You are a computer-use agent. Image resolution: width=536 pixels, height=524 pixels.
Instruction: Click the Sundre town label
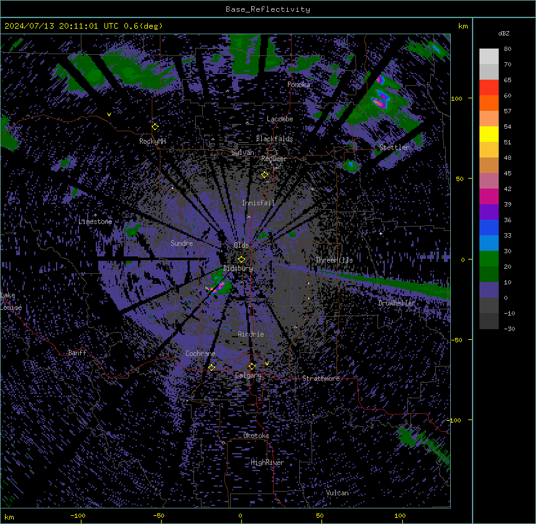click(x=182, y=243)
